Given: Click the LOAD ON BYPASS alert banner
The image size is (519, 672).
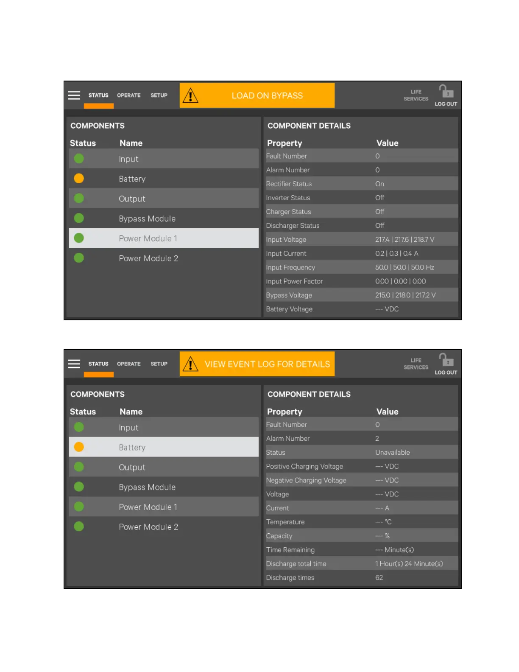Looking at the screenshot, I should pyautogui.click(x=257, y=95).
